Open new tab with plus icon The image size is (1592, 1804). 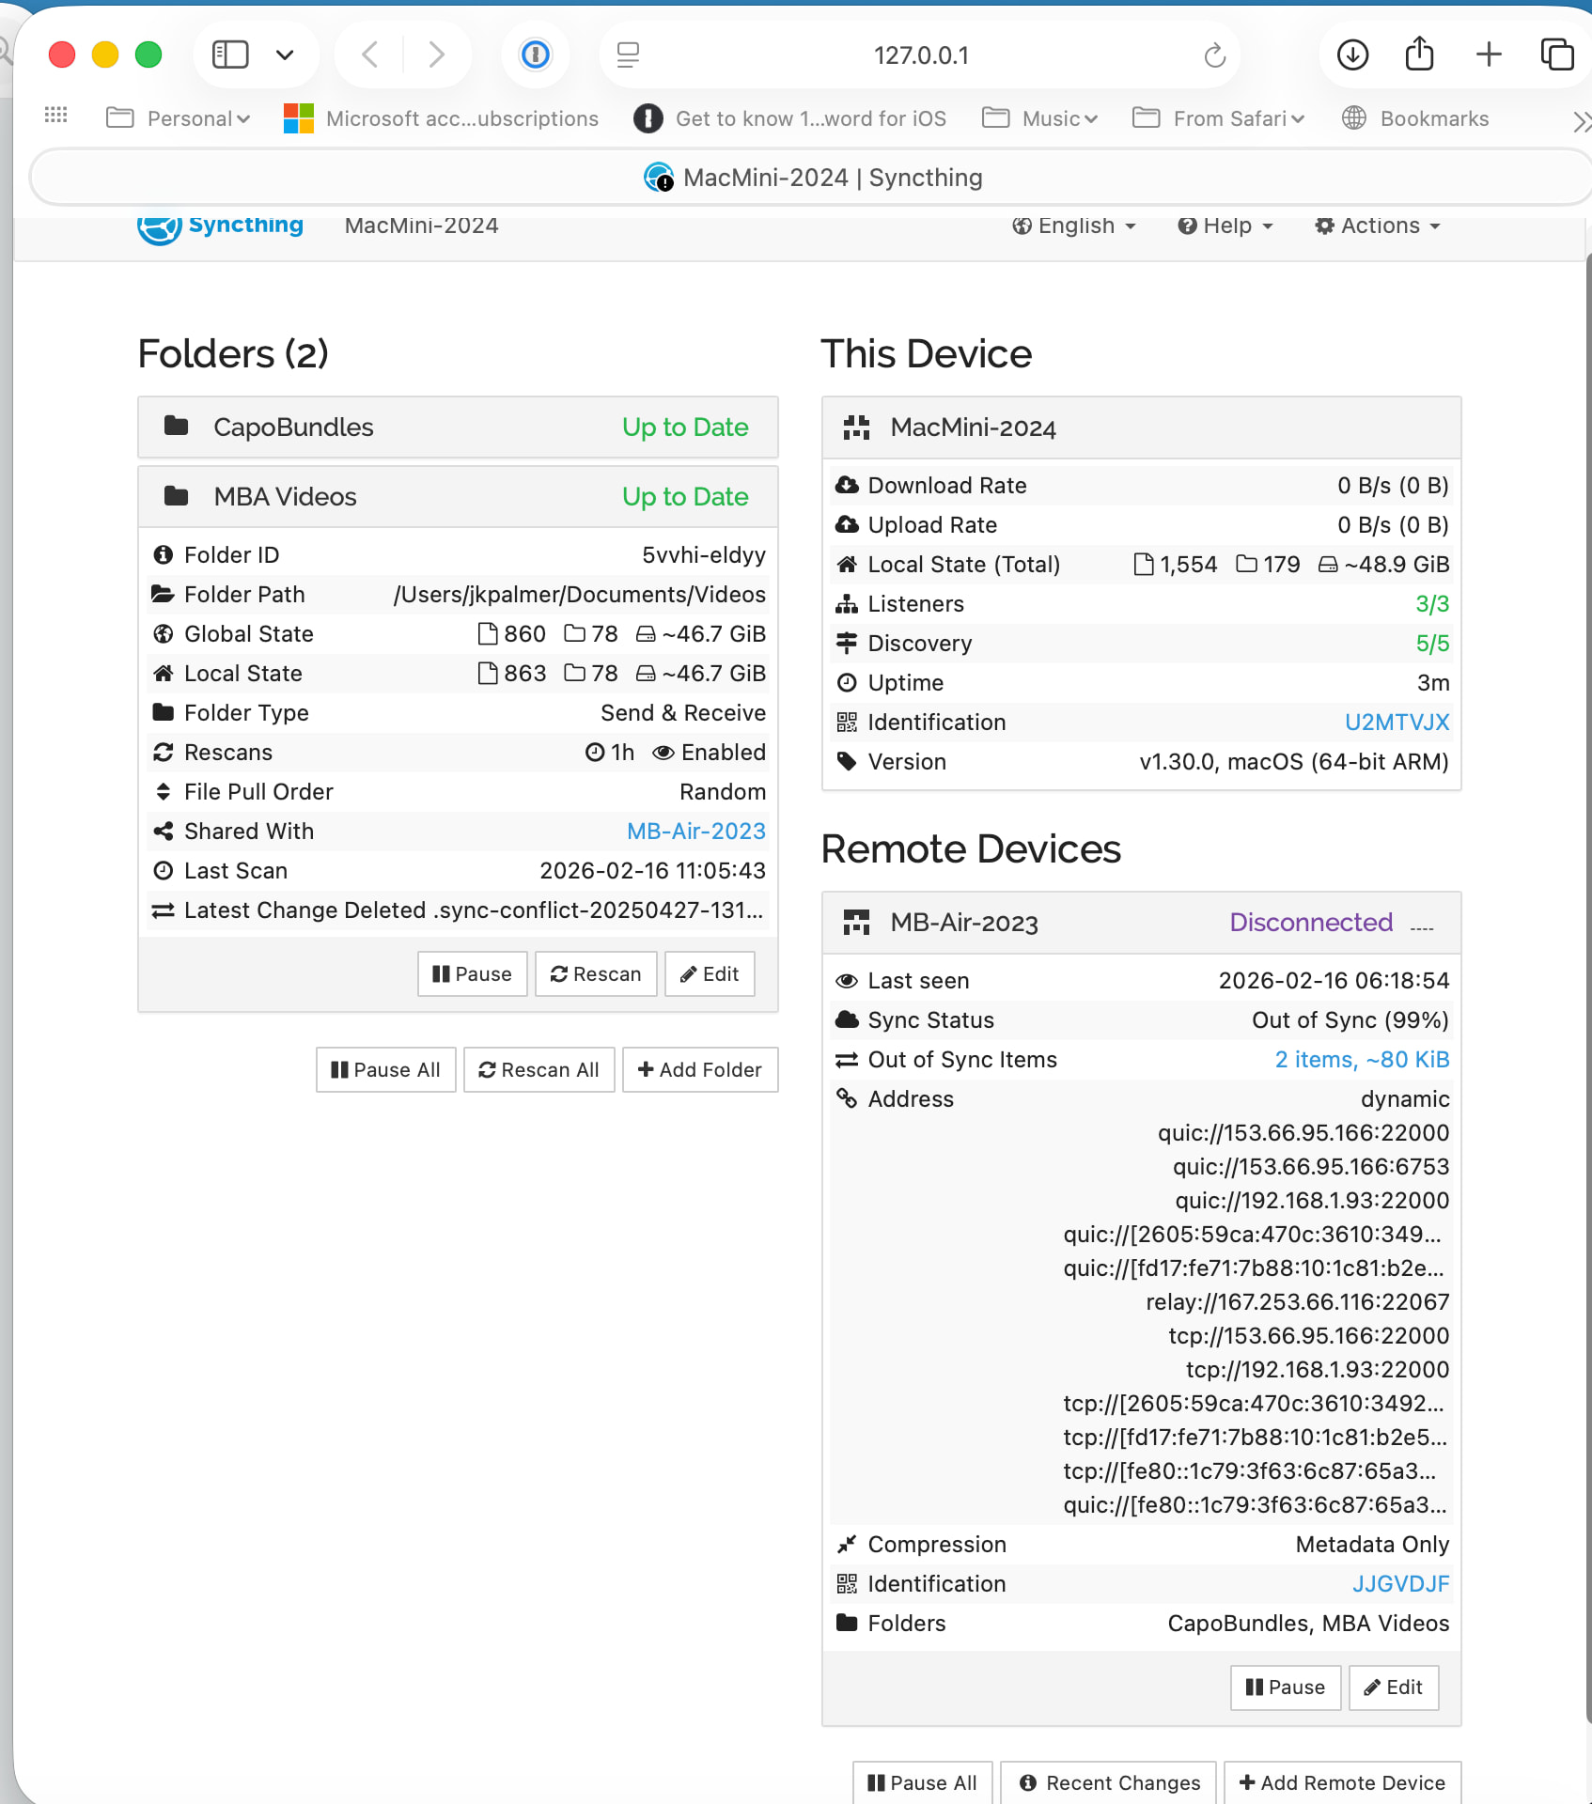click(x=1488, y=54)
